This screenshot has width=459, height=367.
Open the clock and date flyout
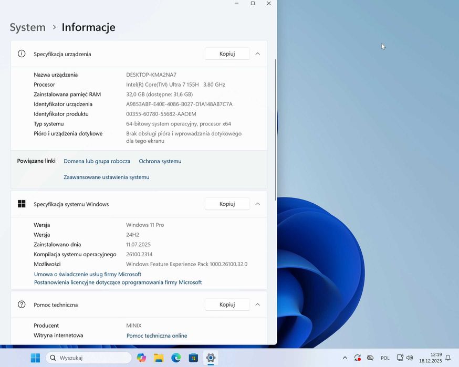(430, 358)
